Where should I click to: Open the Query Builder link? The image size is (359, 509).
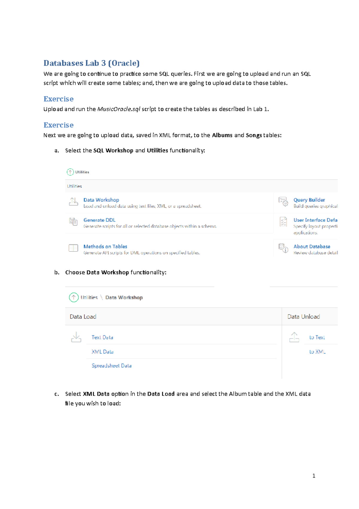pyautogui.click(x=309, y=200)
